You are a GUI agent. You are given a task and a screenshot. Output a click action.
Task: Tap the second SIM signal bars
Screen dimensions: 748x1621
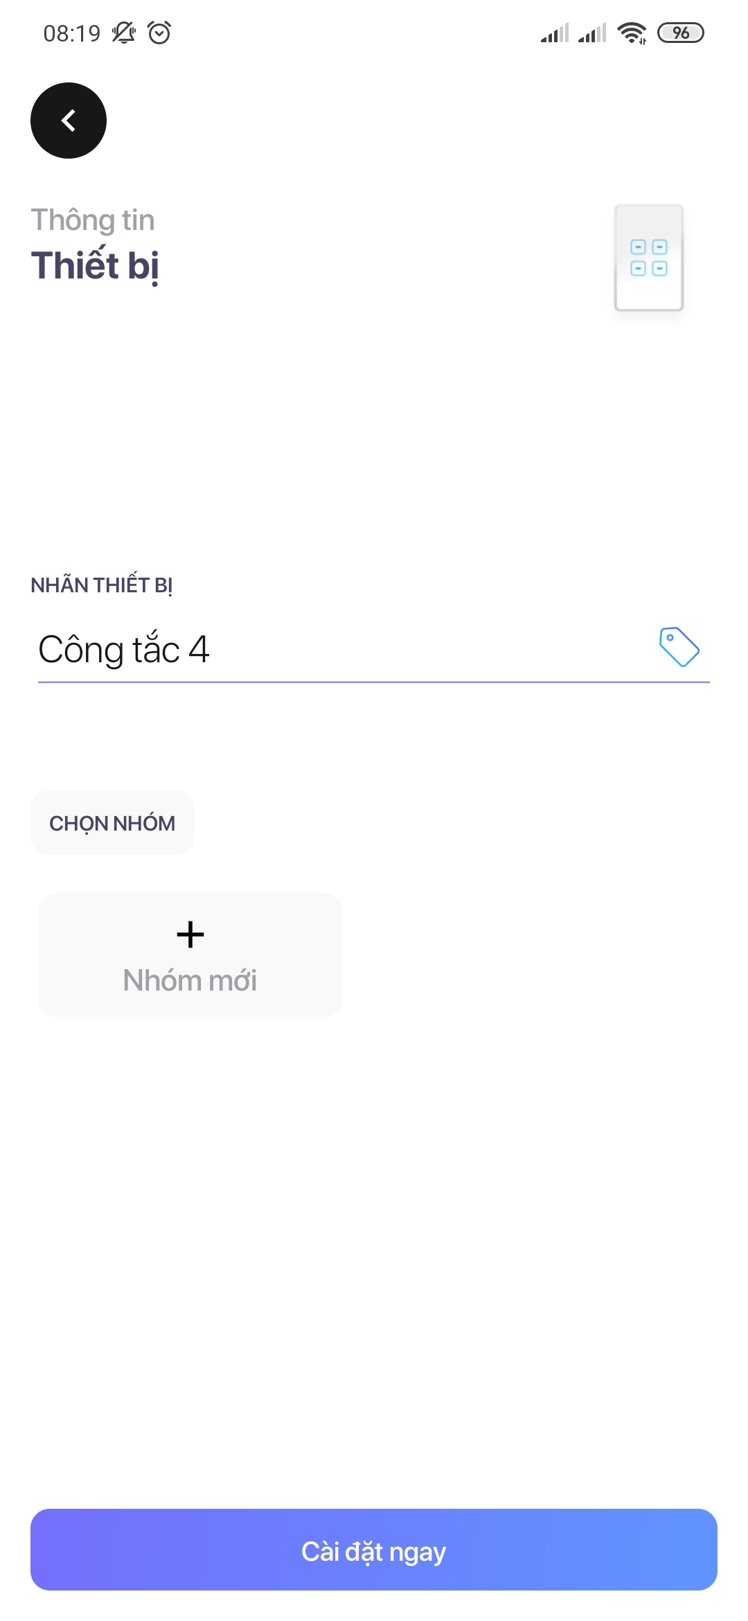pyautogui.click(x=592, y=33)
